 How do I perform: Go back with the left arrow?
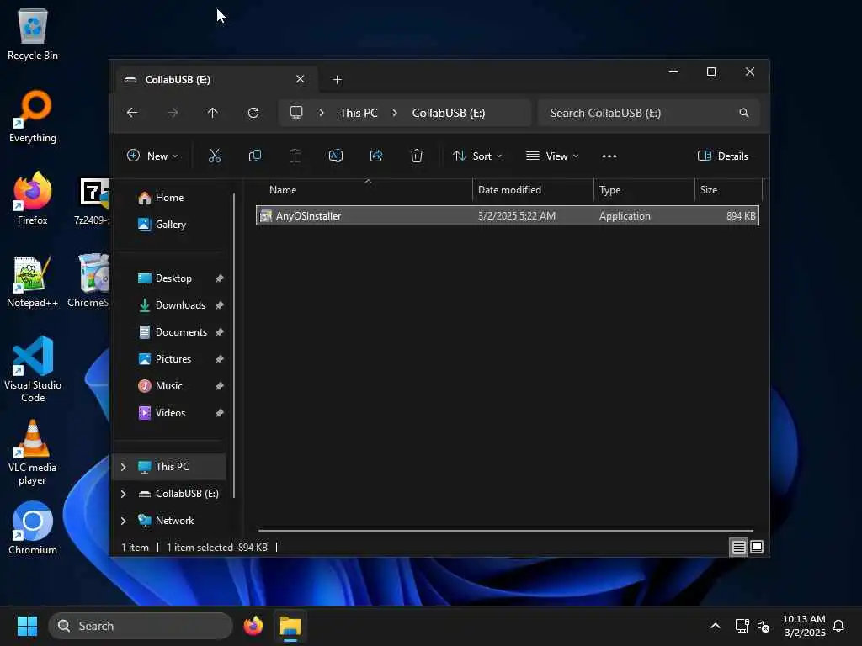pos(132,113)
